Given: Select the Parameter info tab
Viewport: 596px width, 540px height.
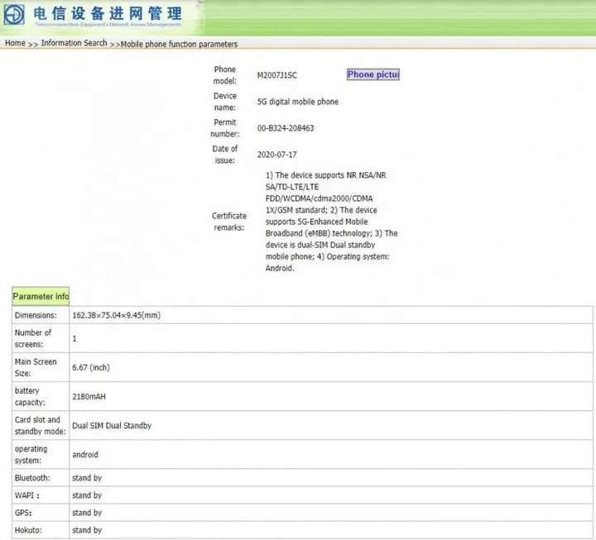Looking at the screenshot, I should (x=41, y=296).
